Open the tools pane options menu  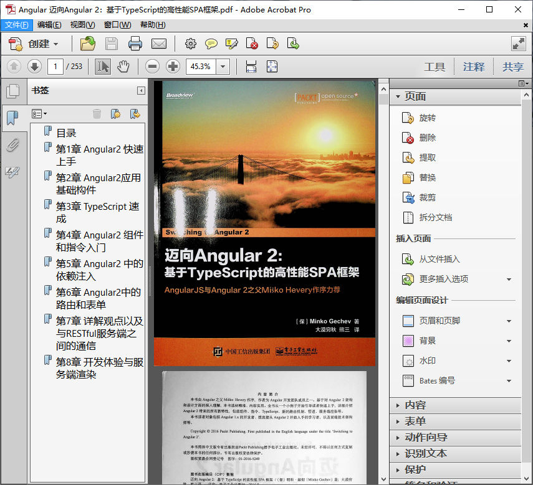click(x=524, y=83)
